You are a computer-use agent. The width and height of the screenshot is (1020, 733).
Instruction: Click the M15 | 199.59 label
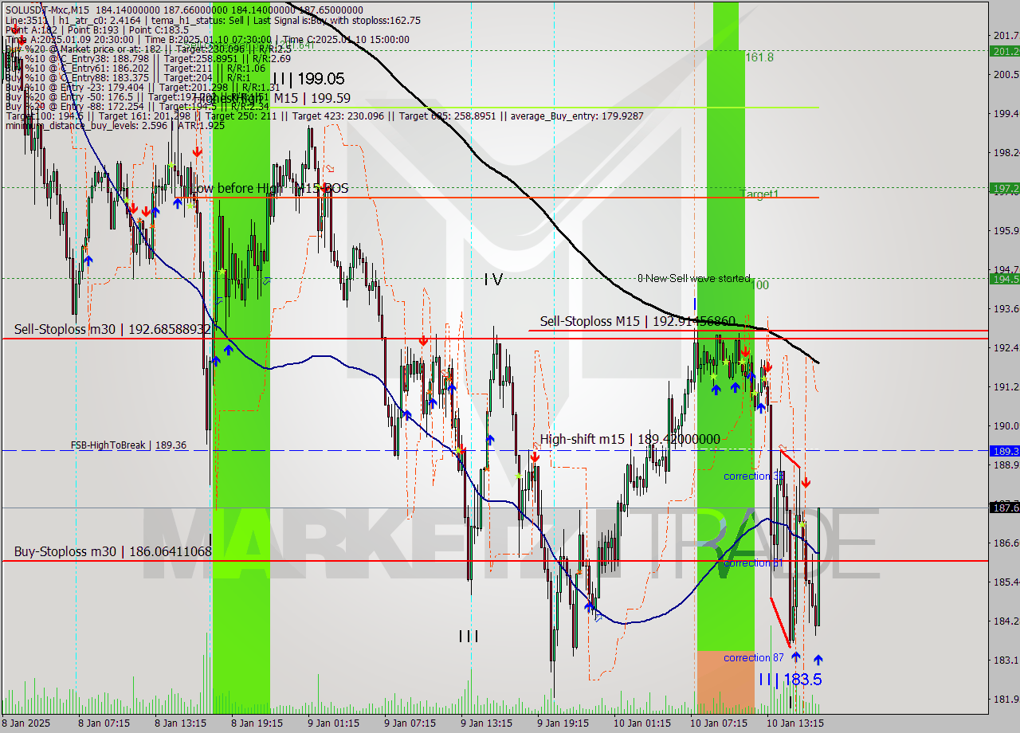pos(312,98)
